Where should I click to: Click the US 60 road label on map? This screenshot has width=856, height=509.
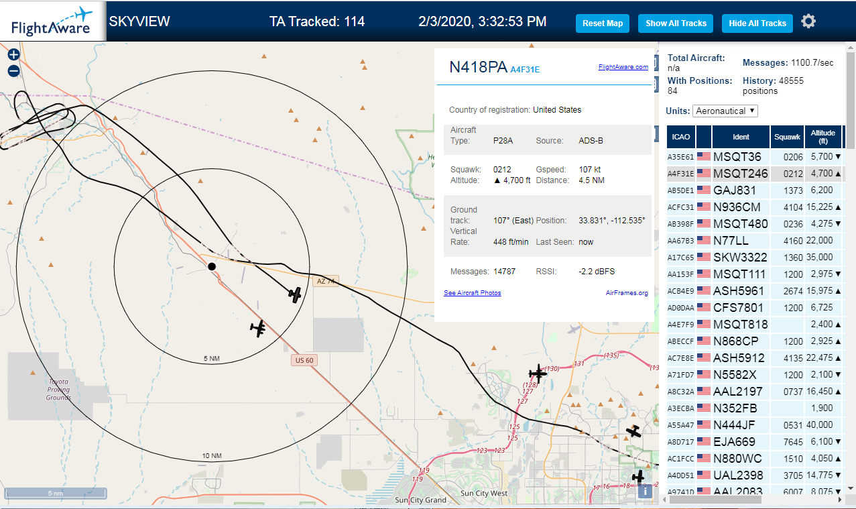[304, 360]
